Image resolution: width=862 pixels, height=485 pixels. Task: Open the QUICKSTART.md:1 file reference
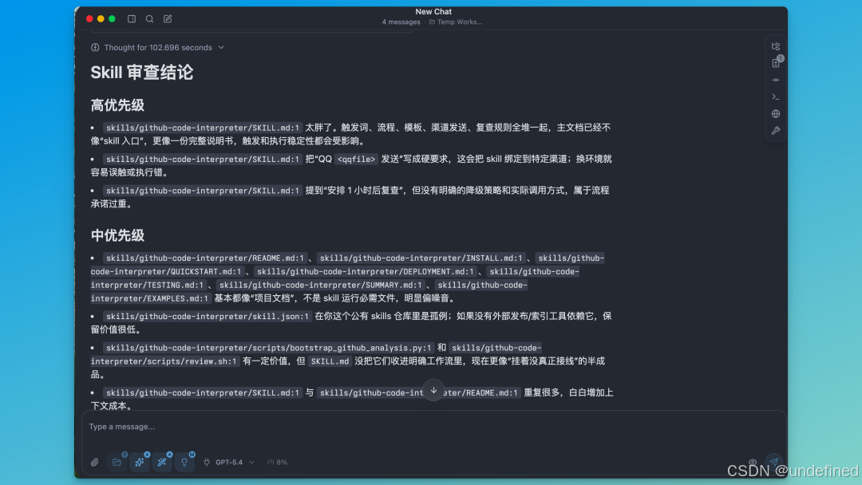166,272
